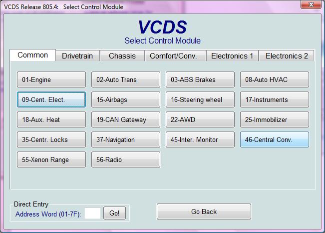
Task: Open the 37-Navigation module
Action: coord(126,139)
